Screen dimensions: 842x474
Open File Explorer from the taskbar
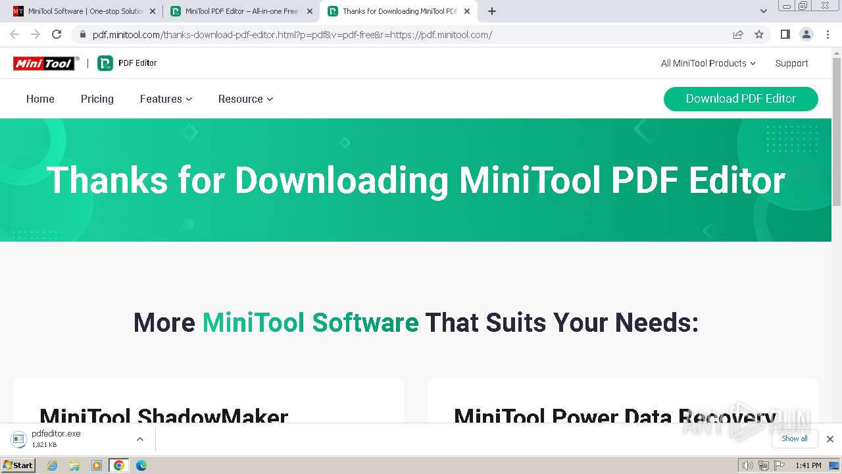(74, 465)
